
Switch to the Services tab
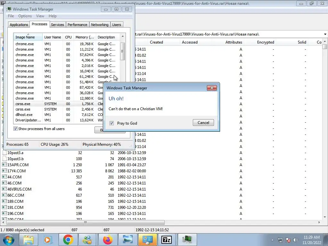coord(57,25)
